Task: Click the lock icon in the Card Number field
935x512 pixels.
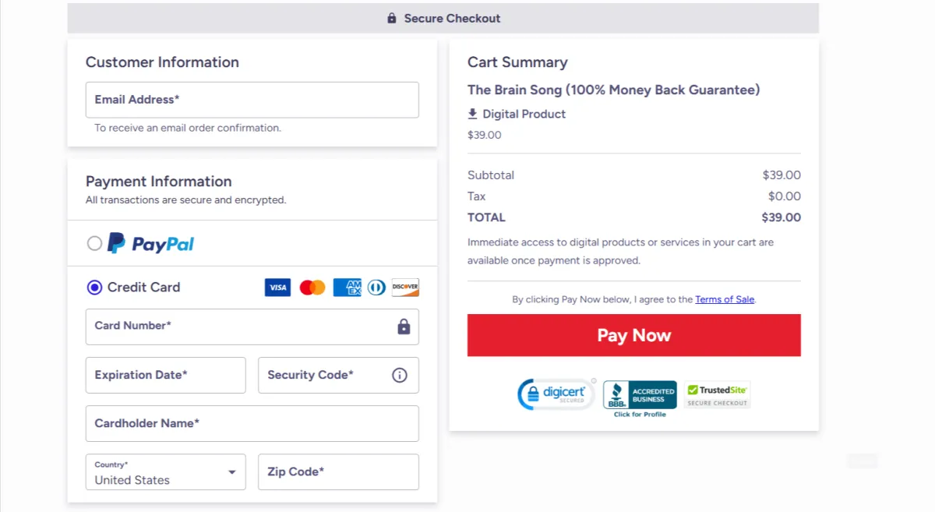Action: point(404,327)
